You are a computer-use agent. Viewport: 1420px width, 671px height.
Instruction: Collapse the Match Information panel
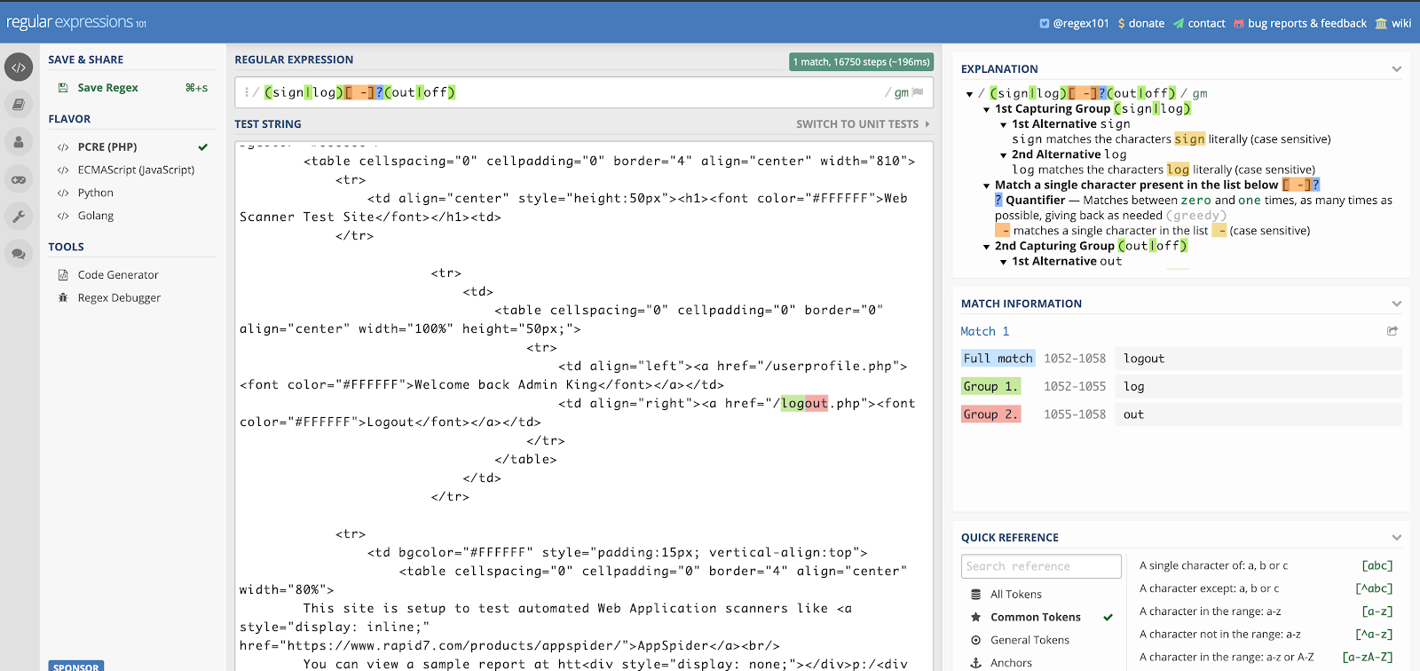click(x=1396, y=304)
